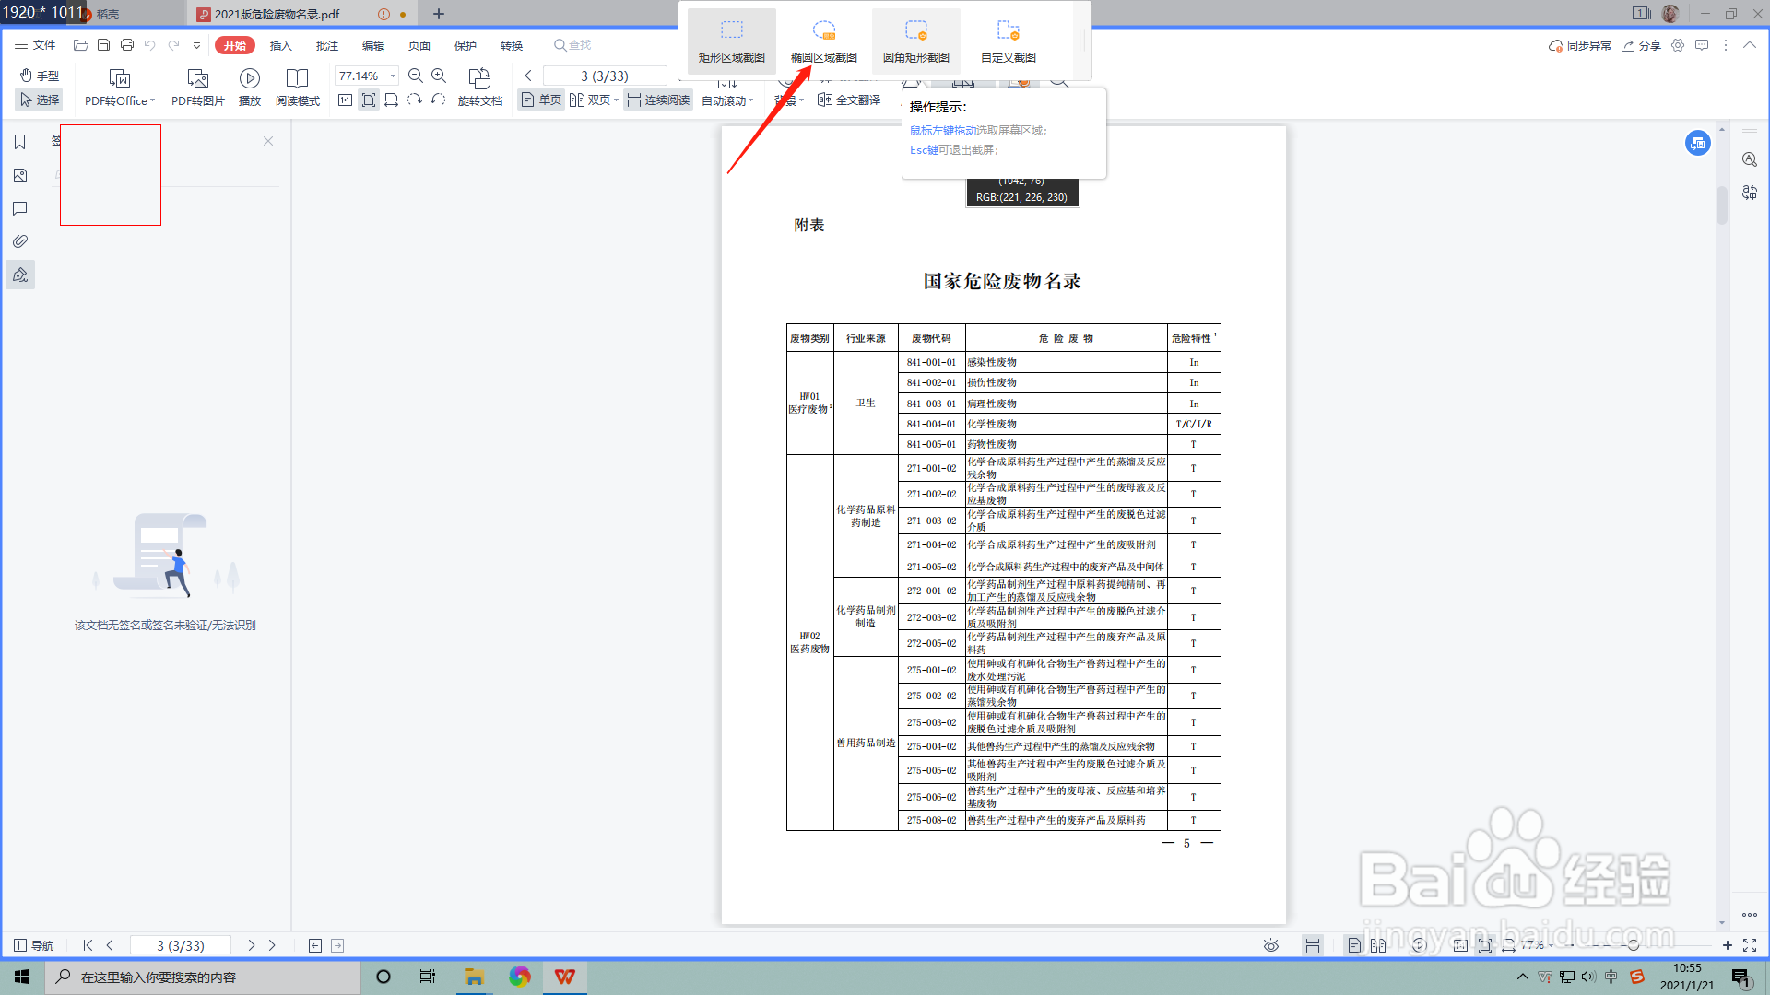The height and width of the screenshot is (995, 1770).
Task: Save the document with the disk icon
Action: [104, 45]
